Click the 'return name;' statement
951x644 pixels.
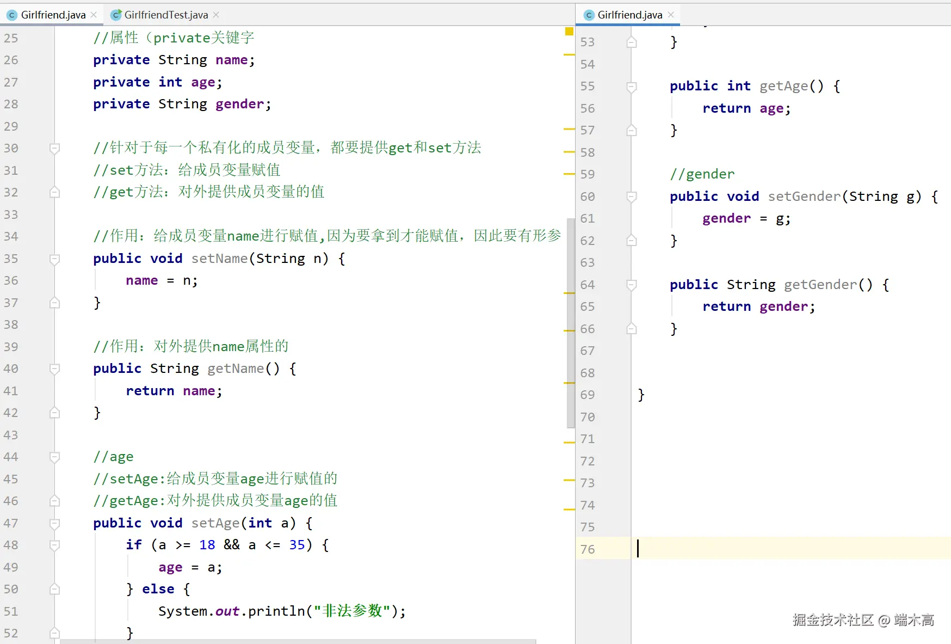coord(174,391)
